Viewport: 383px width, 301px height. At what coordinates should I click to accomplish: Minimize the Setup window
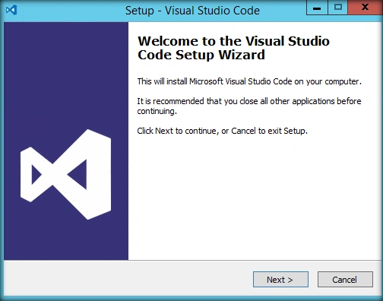pos(317,8)
